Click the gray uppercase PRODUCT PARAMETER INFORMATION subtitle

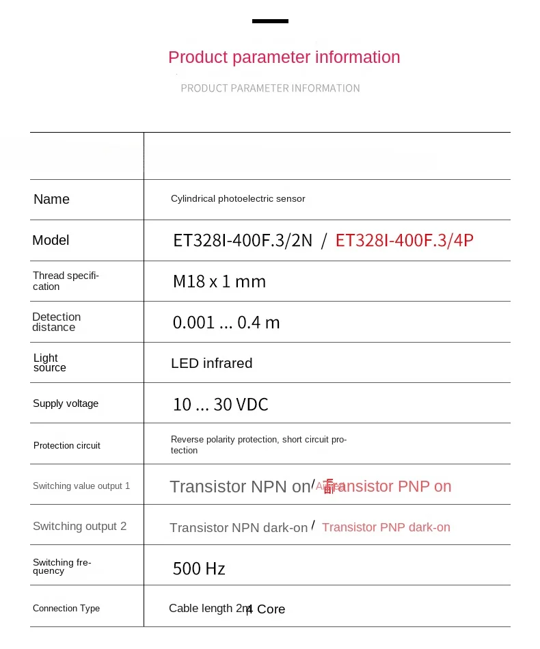coord(270,88)
